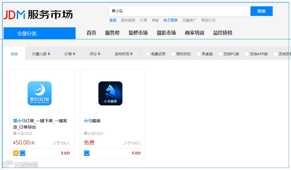Enable the 支持APP端 filter checkbox
291x170 pixels.
[247, 54]
